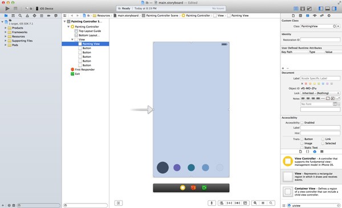Viewport: 342px width, 208px height.
Task: Click the First Responder icon in scene dock
Action: click(x=193, y=187)
